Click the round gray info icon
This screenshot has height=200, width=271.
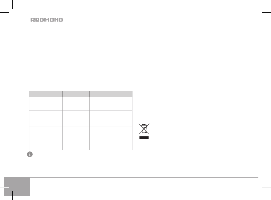[x=30, y=155]
